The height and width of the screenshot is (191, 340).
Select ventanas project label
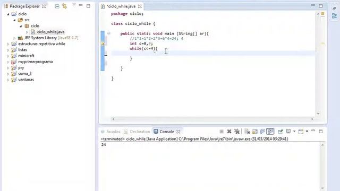(x=26, y=80)
